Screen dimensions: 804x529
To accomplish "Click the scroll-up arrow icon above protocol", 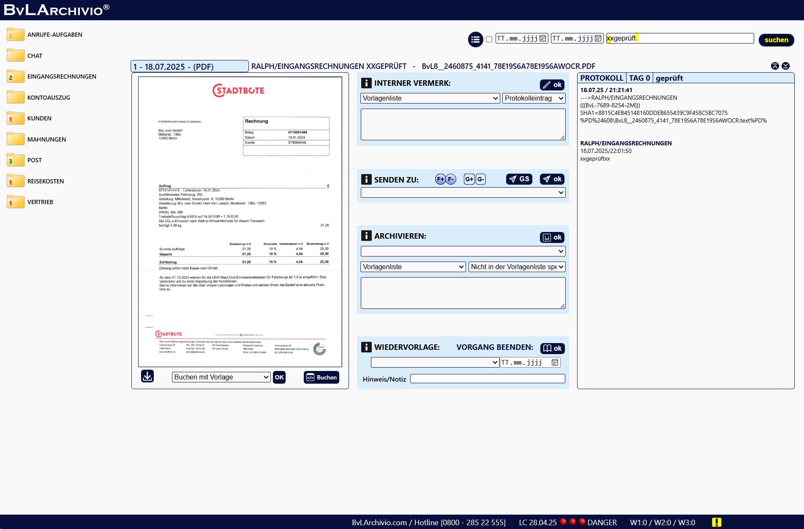I will click(775, 66).
